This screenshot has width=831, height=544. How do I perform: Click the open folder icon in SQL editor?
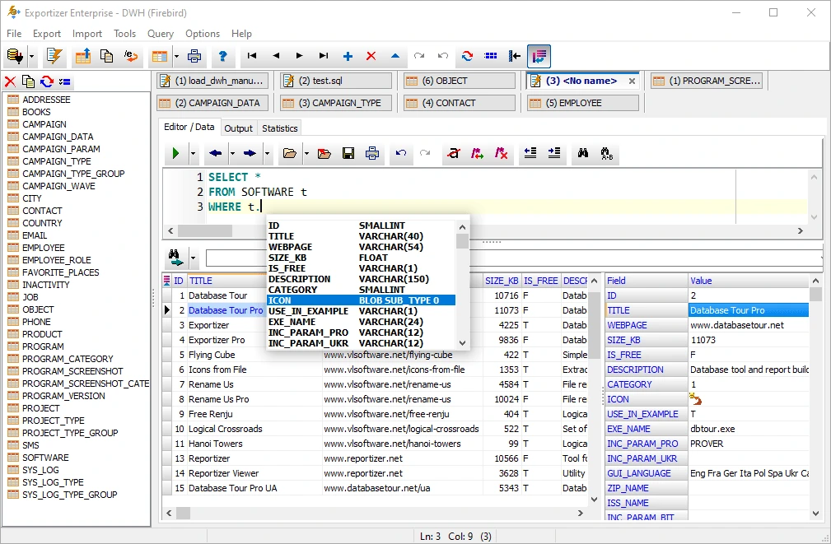click(289, 154)
